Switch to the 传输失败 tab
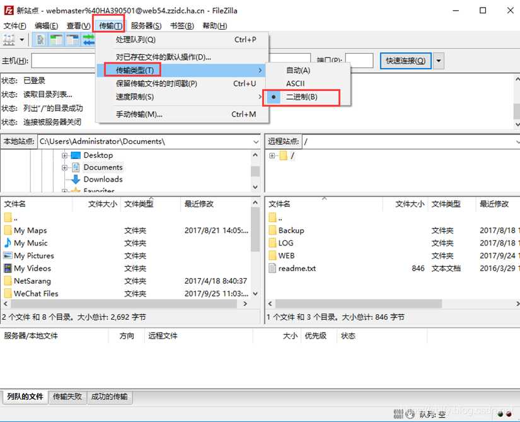 click(67, 397)
